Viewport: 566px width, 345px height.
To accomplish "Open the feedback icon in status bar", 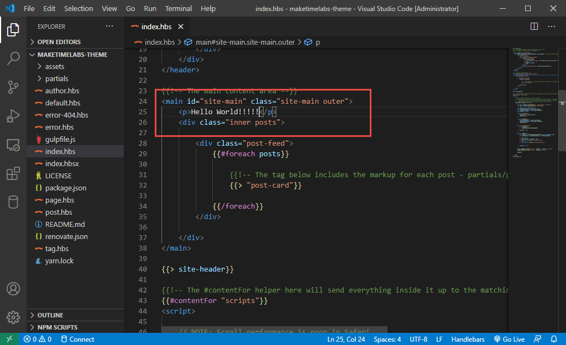I will (x=537, y=339).
